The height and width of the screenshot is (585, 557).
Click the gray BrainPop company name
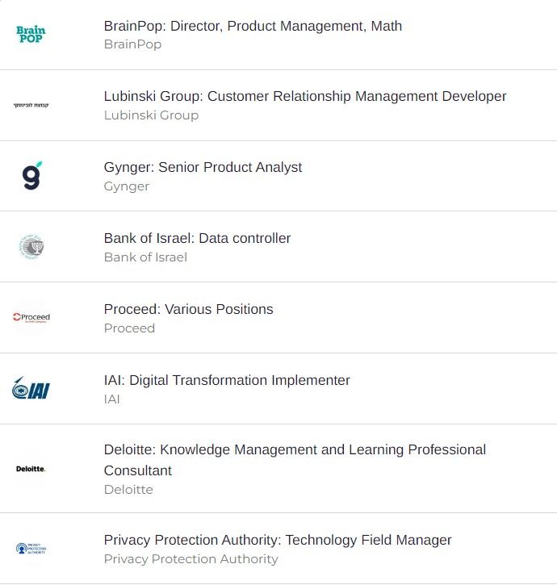coord(132,44)
